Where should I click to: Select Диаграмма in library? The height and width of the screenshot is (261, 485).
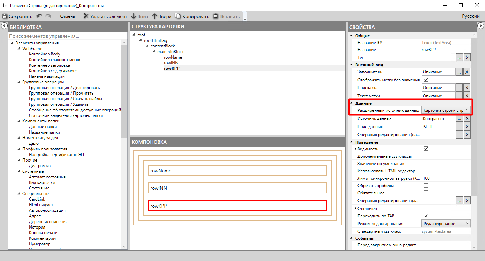click(40, 166)
